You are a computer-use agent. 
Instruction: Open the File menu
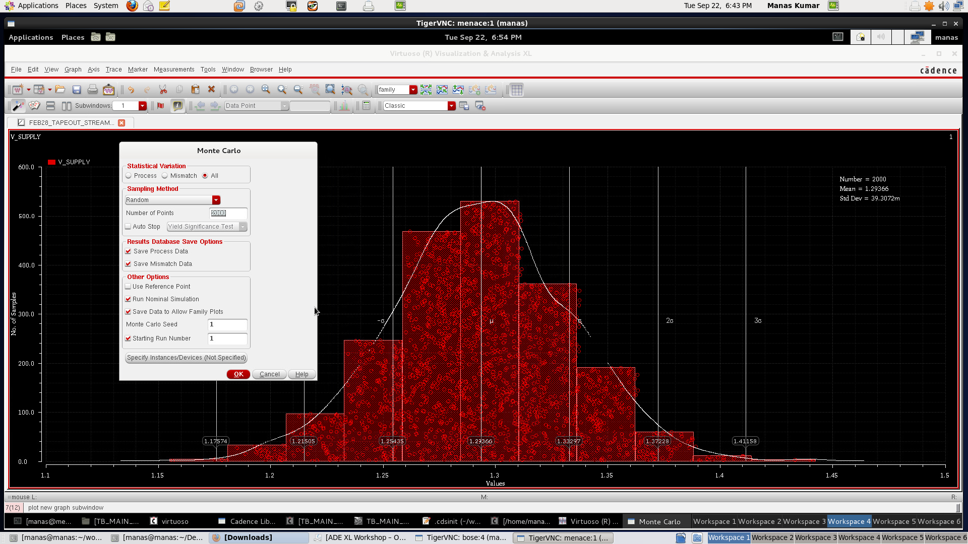tap(16, 70)
